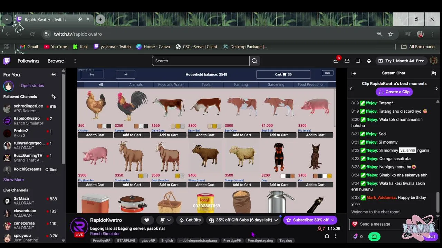
Task: Open the Kick bookmark
Action: (x=80, y=47)
